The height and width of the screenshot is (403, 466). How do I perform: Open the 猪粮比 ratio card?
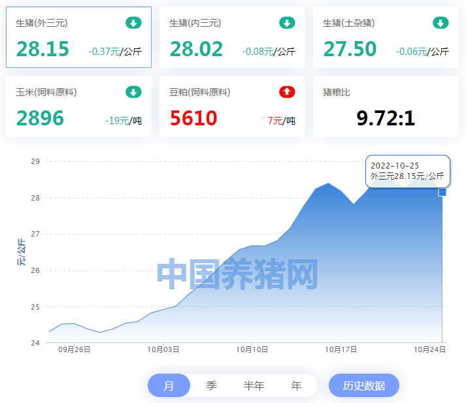point(386,106)
